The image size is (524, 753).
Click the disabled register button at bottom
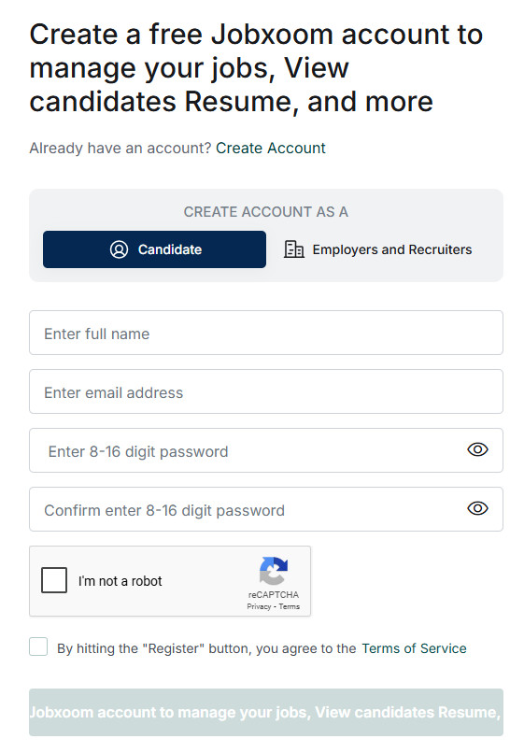pos(266,712)
